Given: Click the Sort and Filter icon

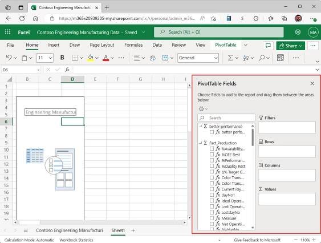Looking at the screenshot, I should (246, 58).
